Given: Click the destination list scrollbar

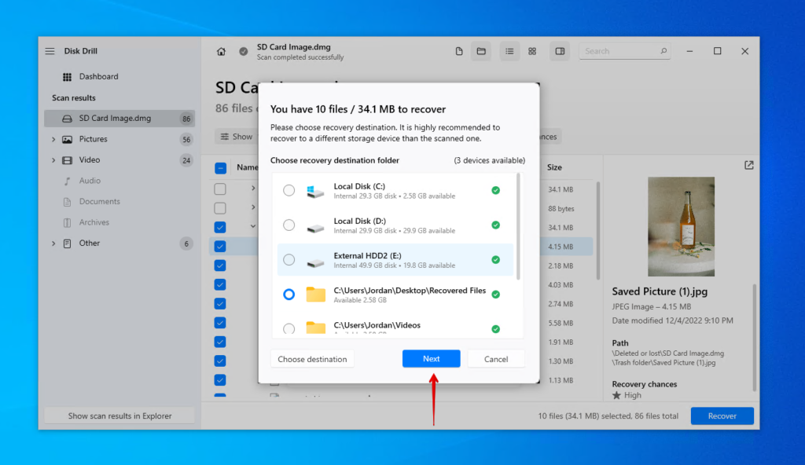Looking at the screenshot, I should pyautogui.click(x=518, y=228).
